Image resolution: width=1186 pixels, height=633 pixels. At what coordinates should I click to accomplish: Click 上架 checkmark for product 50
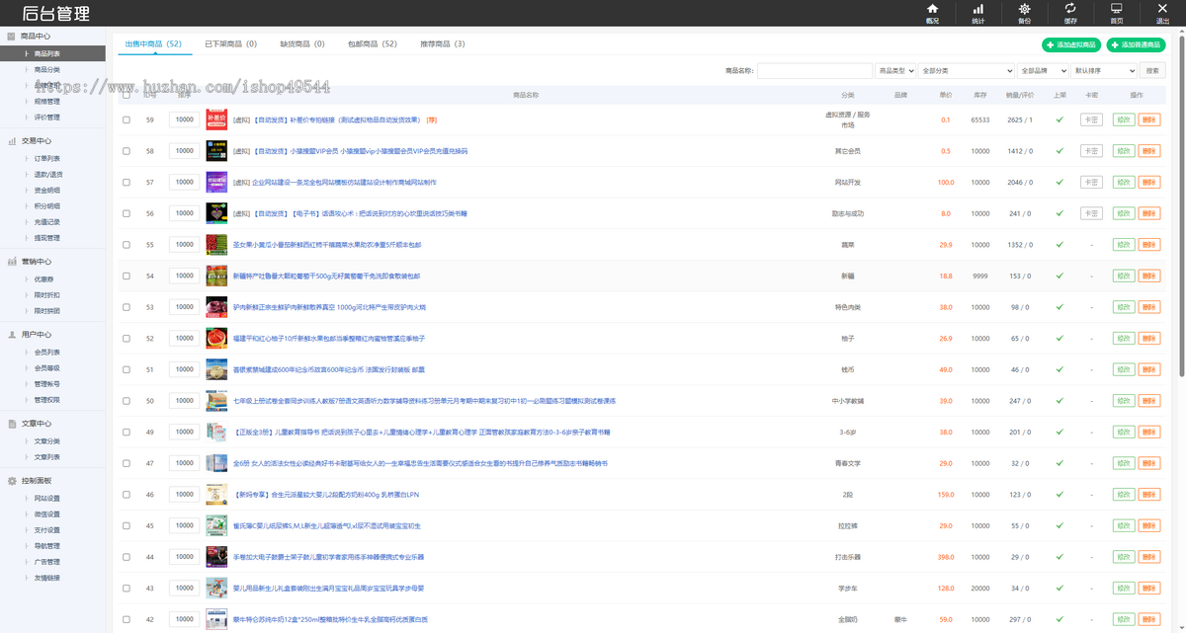click(1059, 401)
